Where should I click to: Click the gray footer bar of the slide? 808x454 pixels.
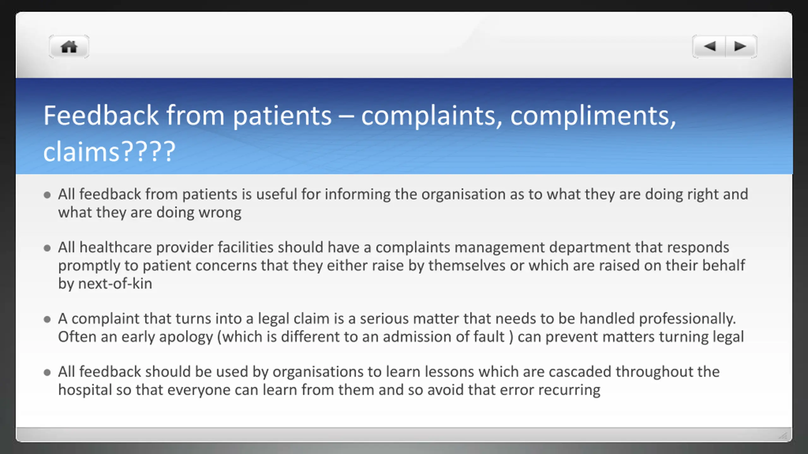(x=404, y=434)
